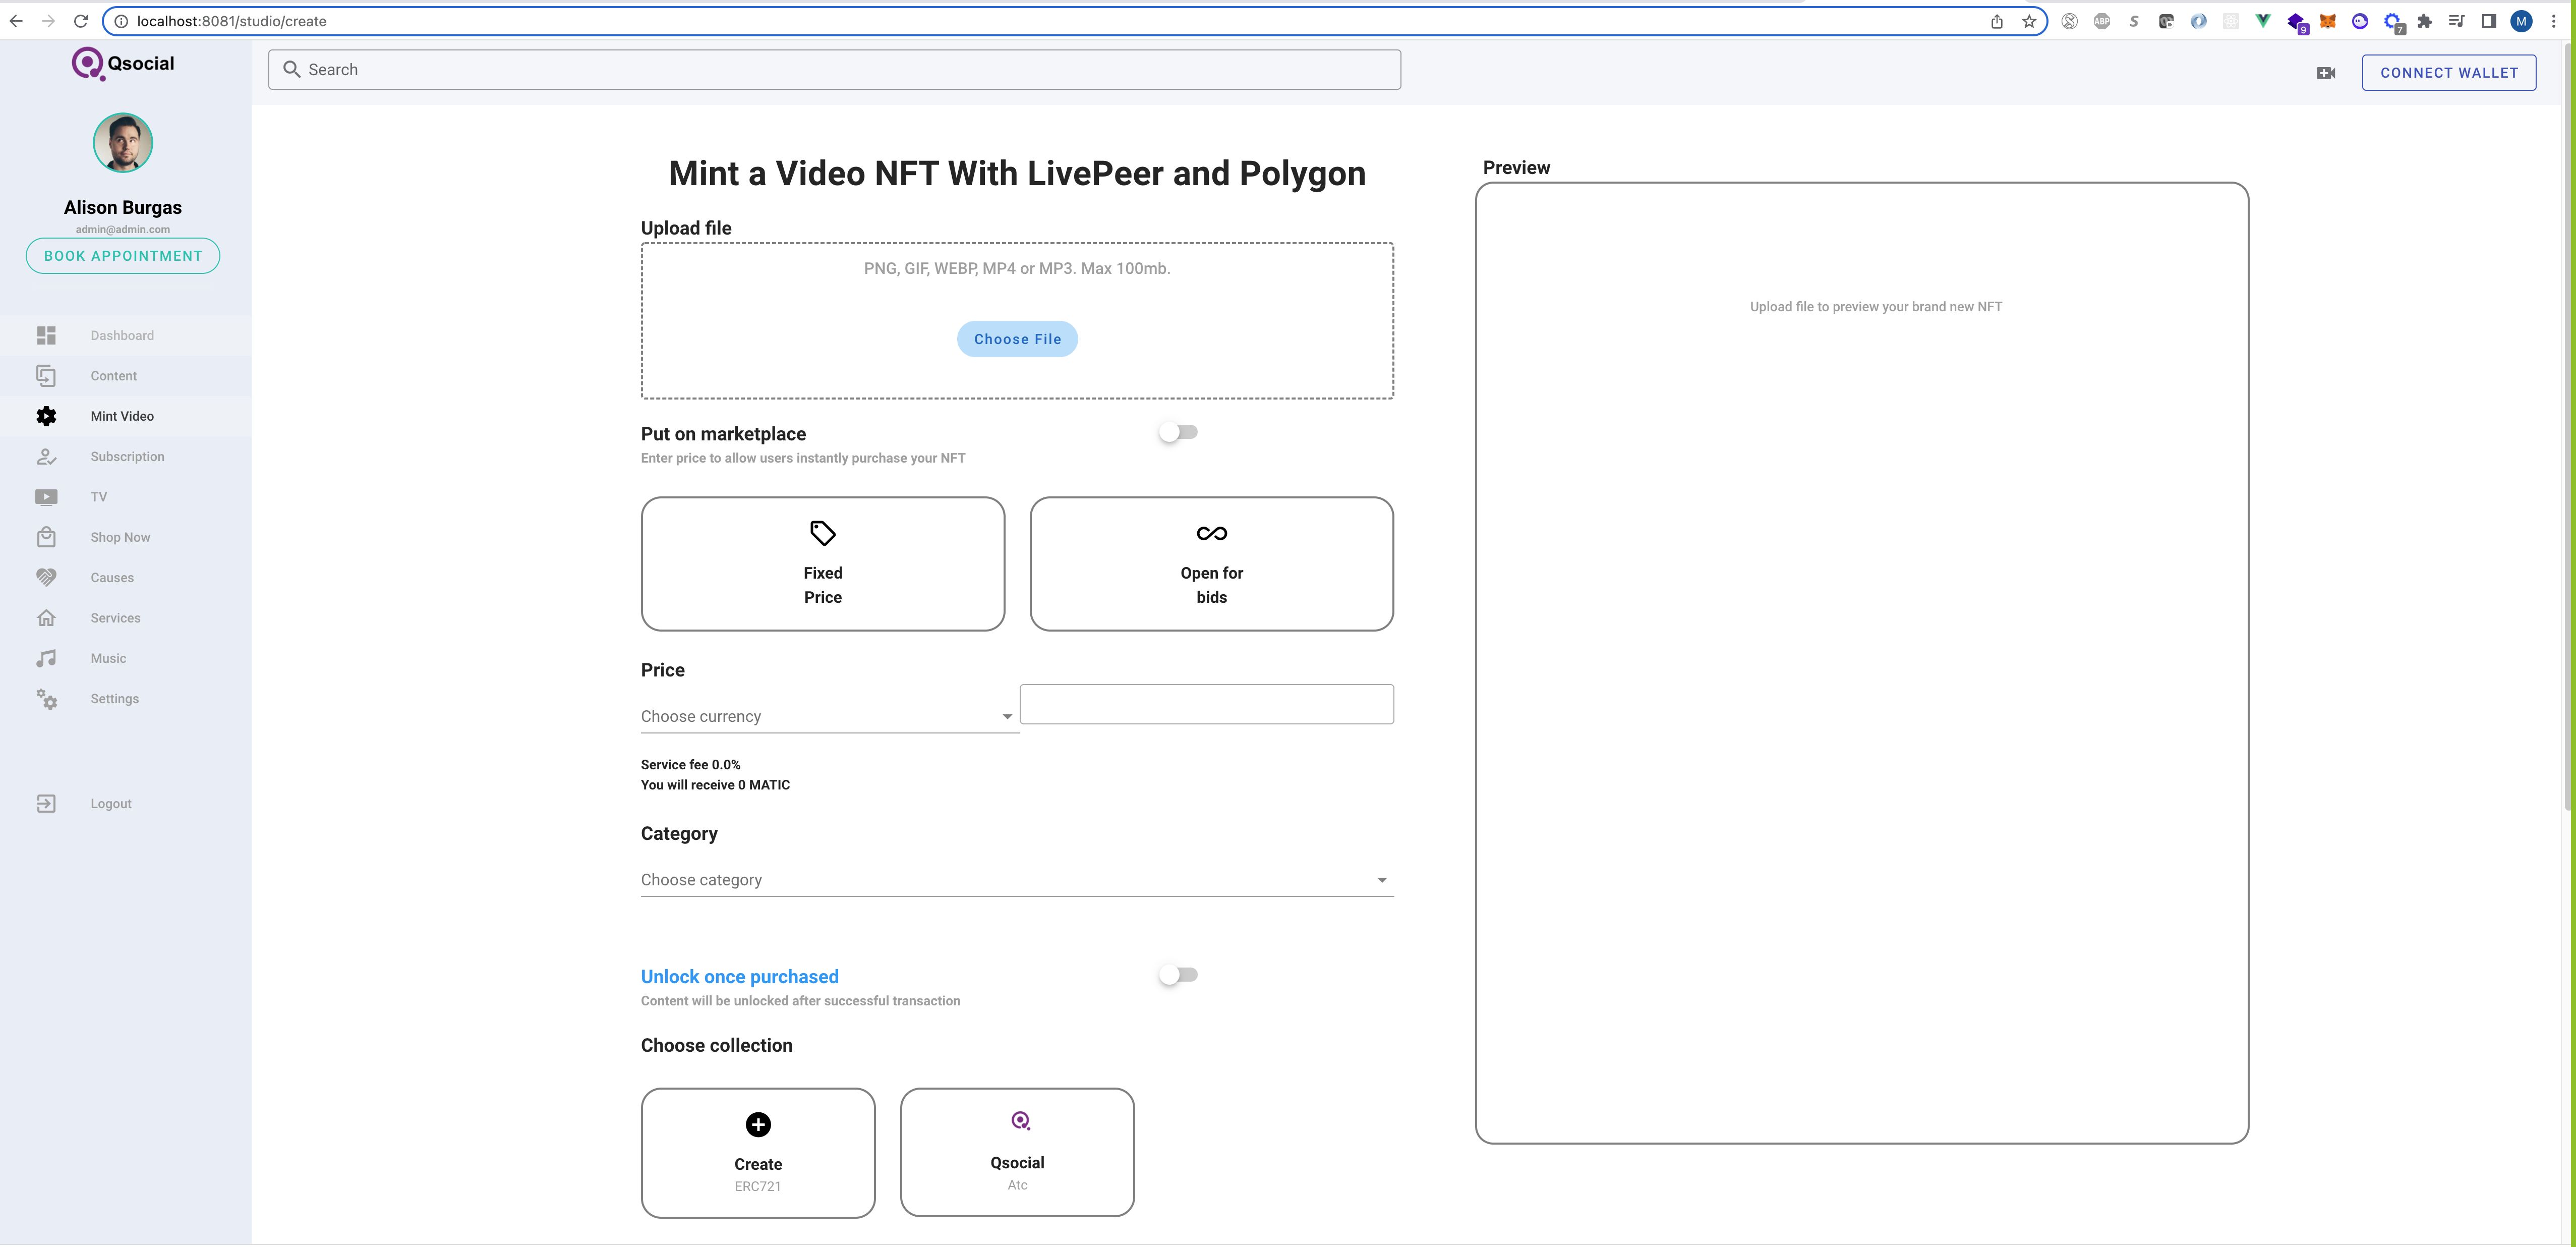This screenshot has width=2576, height=1247.
Task: Click the admin@admin.com email text
Action: (123, 229)
